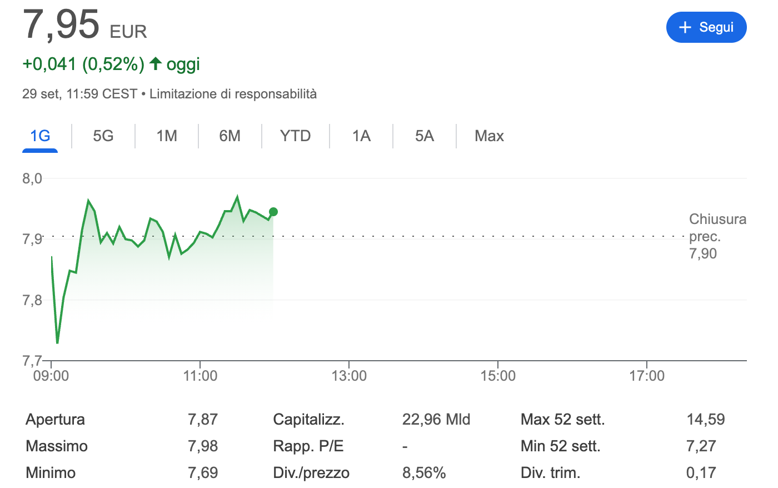Open the 1M time range tab
778x488 pixels.
tap(167, 136)
